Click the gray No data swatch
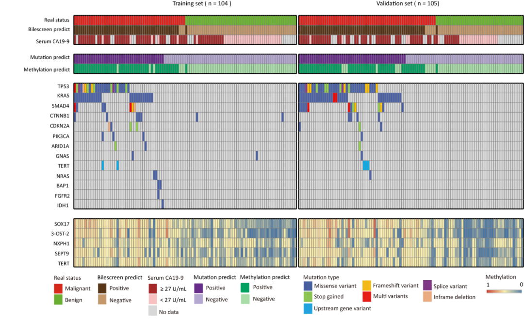Image resolution: width=524 pixels, height=322 pixels. [x=153, y=311]
